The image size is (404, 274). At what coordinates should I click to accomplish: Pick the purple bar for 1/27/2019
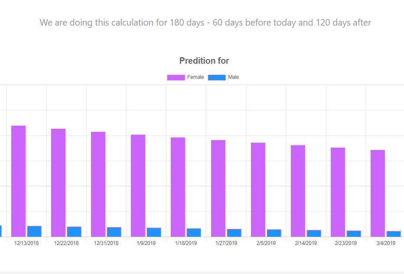coord(218,188)
